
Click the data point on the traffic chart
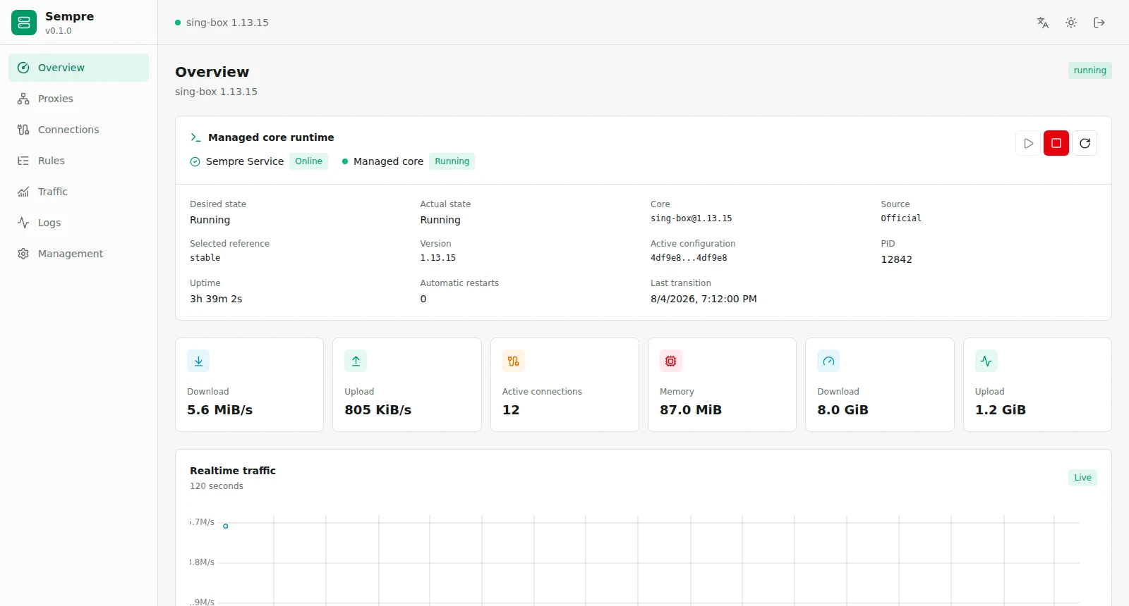click(x=226, y=526)
